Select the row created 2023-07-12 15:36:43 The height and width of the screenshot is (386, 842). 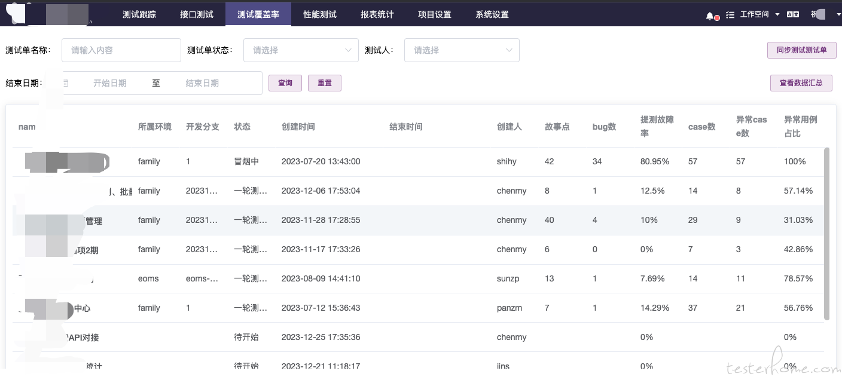418,308
